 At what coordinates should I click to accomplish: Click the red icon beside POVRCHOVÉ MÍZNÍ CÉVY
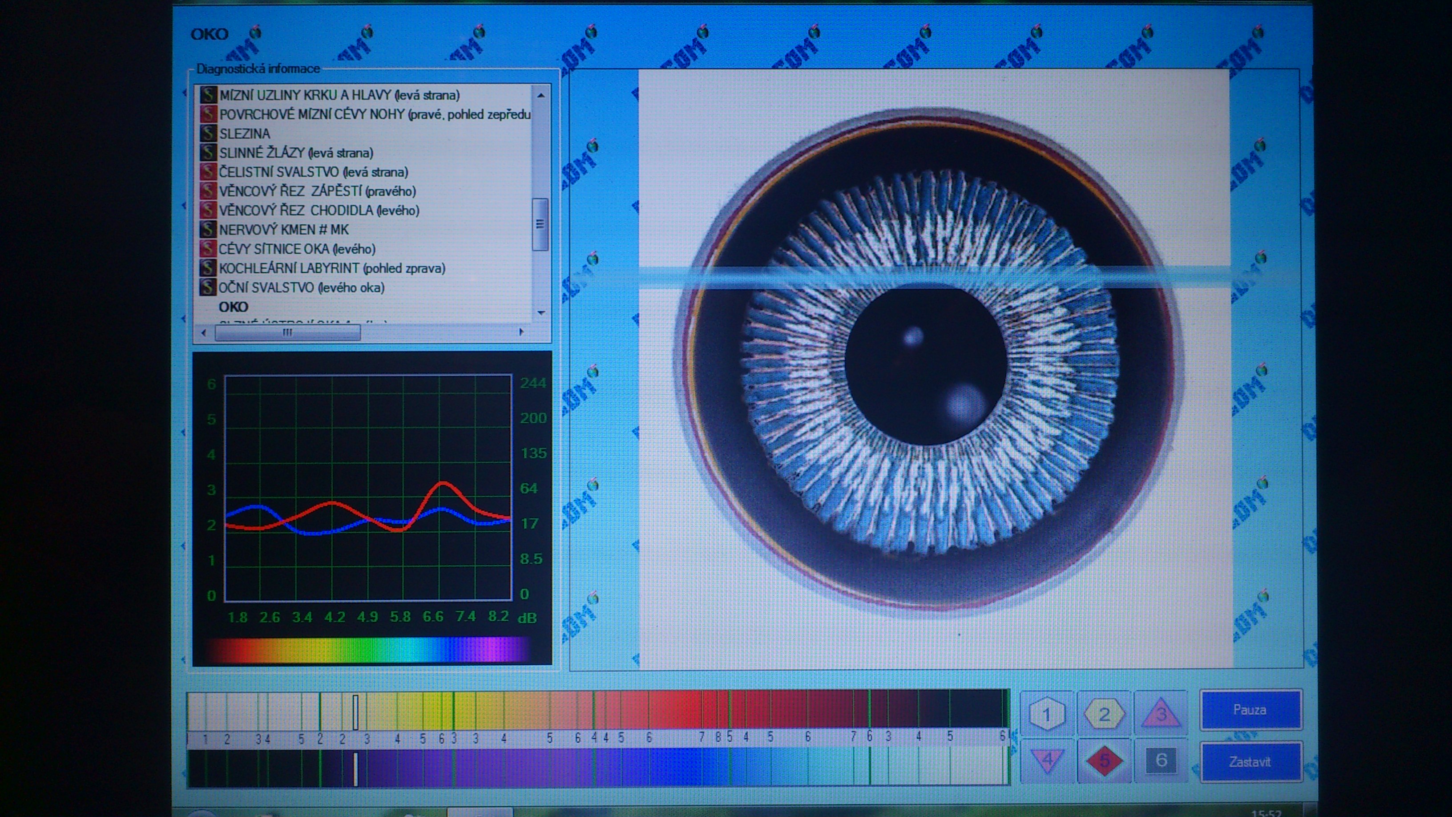(208, 114)
